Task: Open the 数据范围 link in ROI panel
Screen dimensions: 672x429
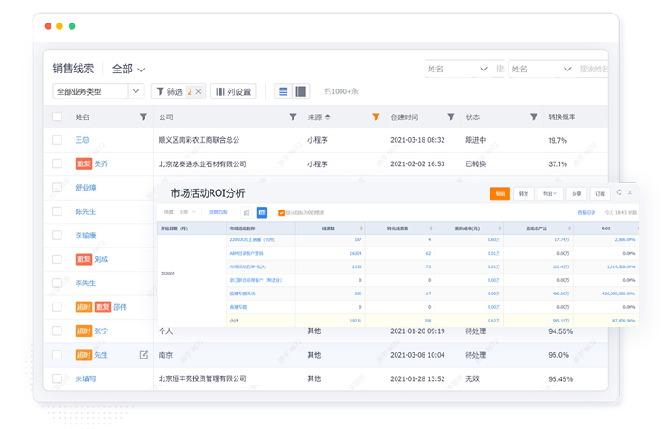Action: click(218, 212)
